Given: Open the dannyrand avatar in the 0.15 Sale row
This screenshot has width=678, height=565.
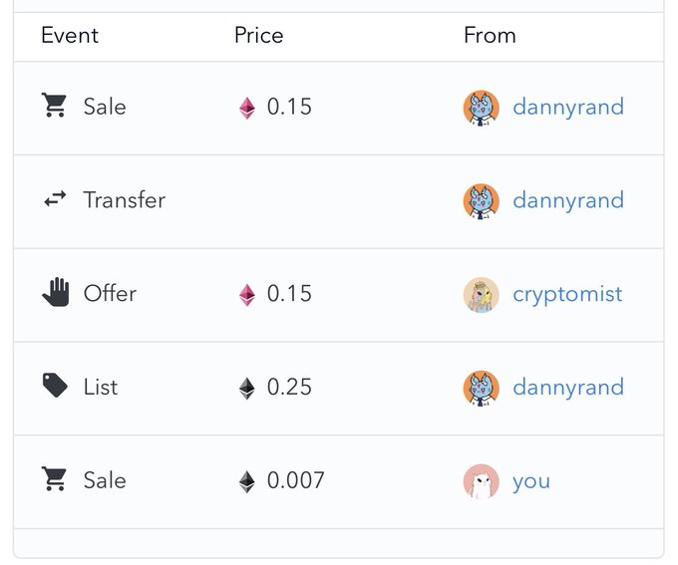Looking at the screenshot, I should pos(481,108).
